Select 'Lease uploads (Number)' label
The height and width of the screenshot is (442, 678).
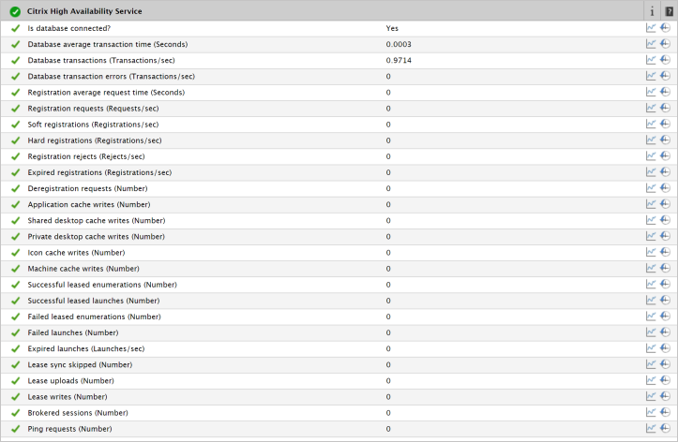click(71, 381)
